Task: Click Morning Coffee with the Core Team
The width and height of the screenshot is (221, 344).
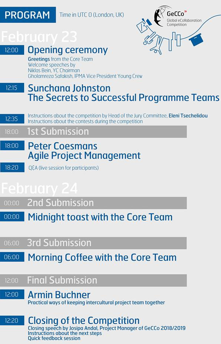Action: coord(102,257)
